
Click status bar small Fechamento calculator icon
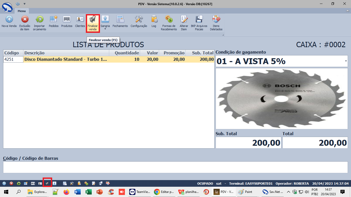click(x=65, y=183)
